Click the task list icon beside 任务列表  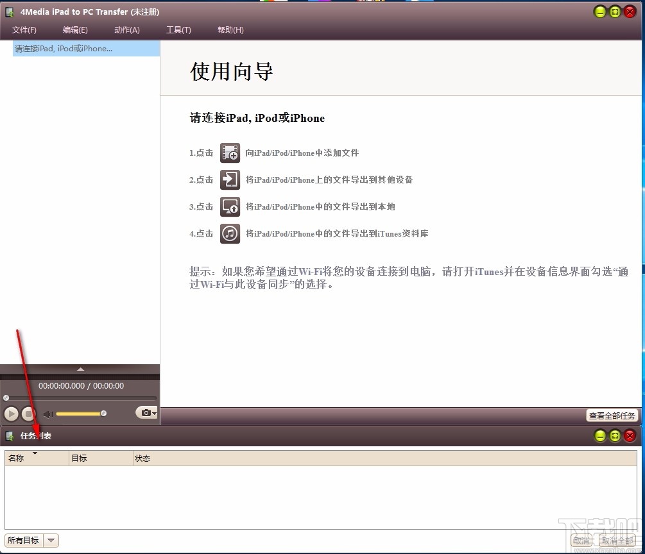10,435
